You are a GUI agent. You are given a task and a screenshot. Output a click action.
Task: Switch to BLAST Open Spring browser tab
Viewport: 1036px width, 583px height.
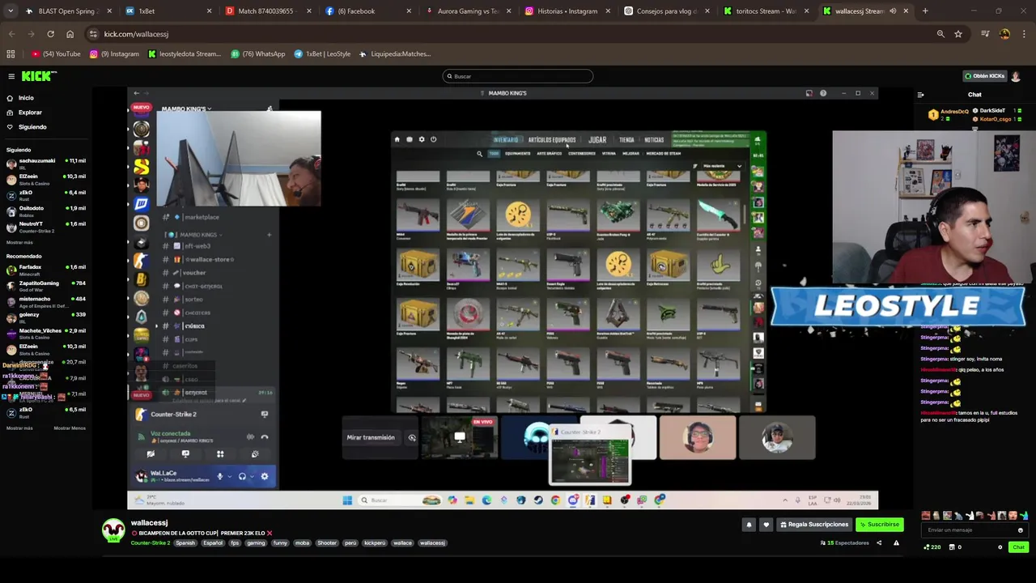click(68, 11)
